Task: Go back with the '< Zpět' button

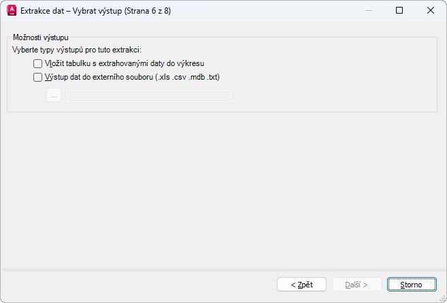Action: click(x=301, y=284)
